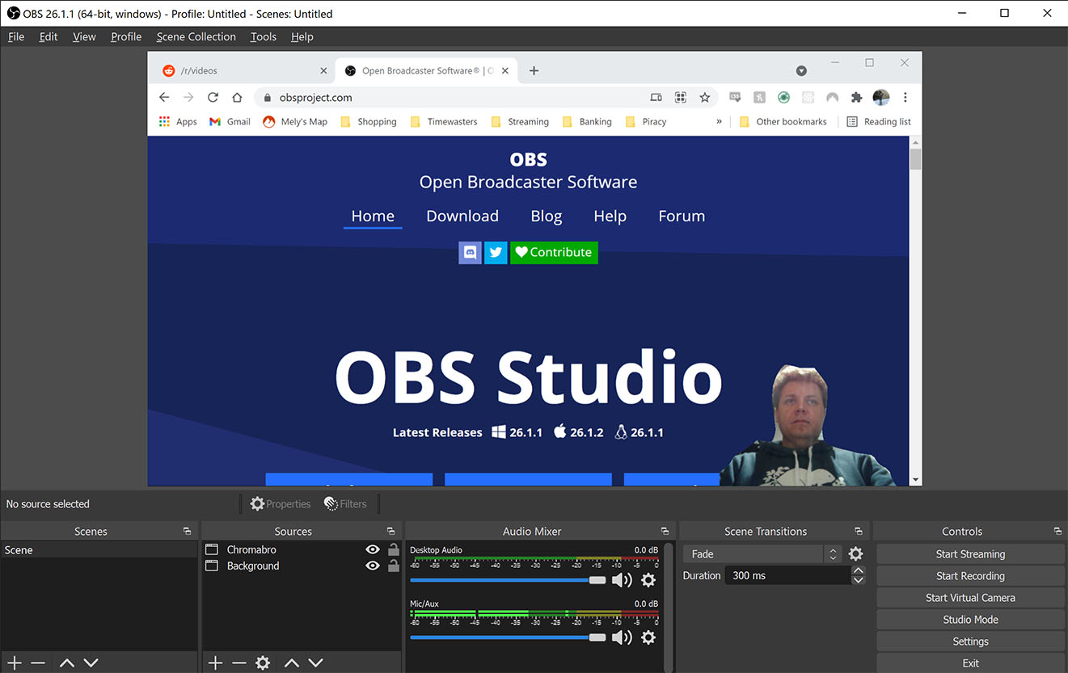Screen dimensions: 1068x673
Task: Mute Mic/Aux audio
Action: pyautogui.click(x=622, y=637)
